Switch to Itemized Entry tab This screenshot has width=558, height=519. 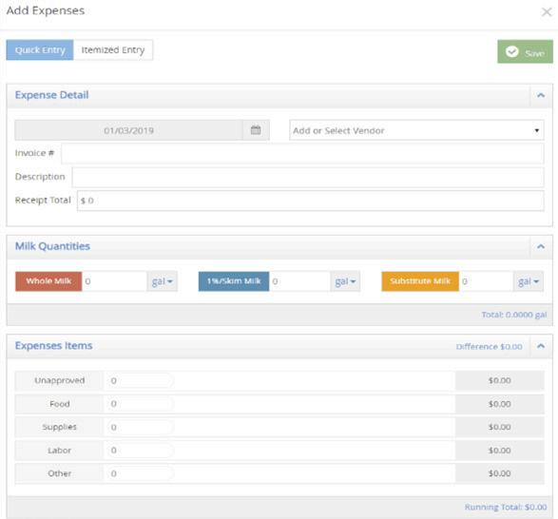coord(113,49)
